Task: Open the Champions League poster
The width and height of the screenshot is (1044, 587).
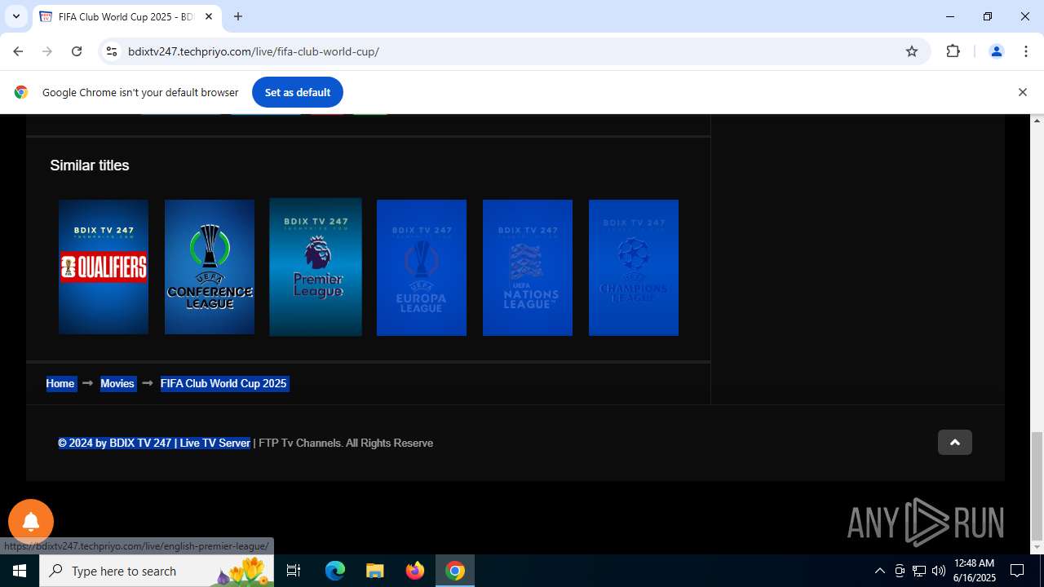Action: (634, 267)
